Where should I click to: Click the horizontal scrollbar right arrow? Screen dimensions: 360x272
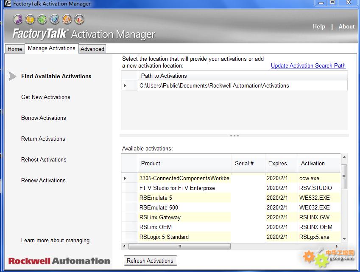(x=337, y=246)
